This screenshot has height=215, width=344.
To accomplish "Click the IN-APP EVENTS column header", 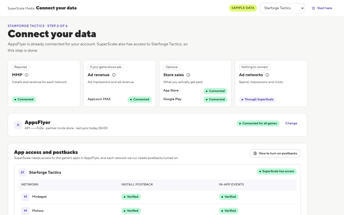I will [x=231, y=184].
